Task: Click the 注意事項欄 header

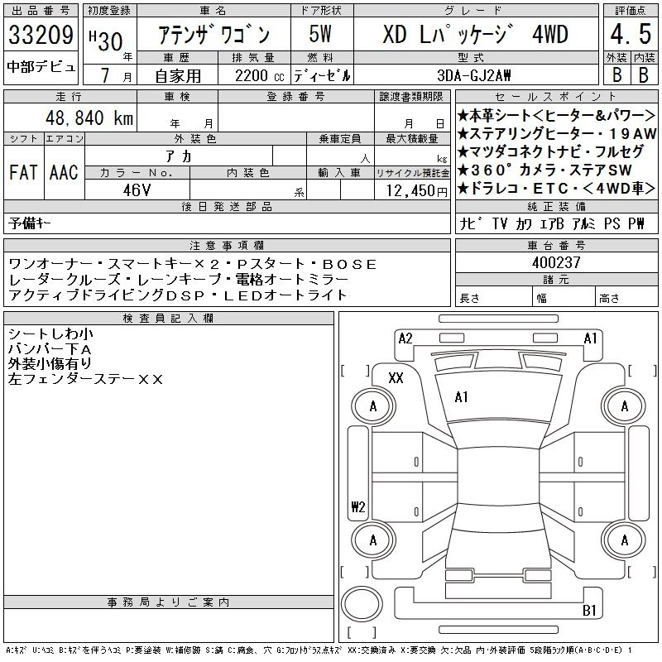Action: point(227,245)
